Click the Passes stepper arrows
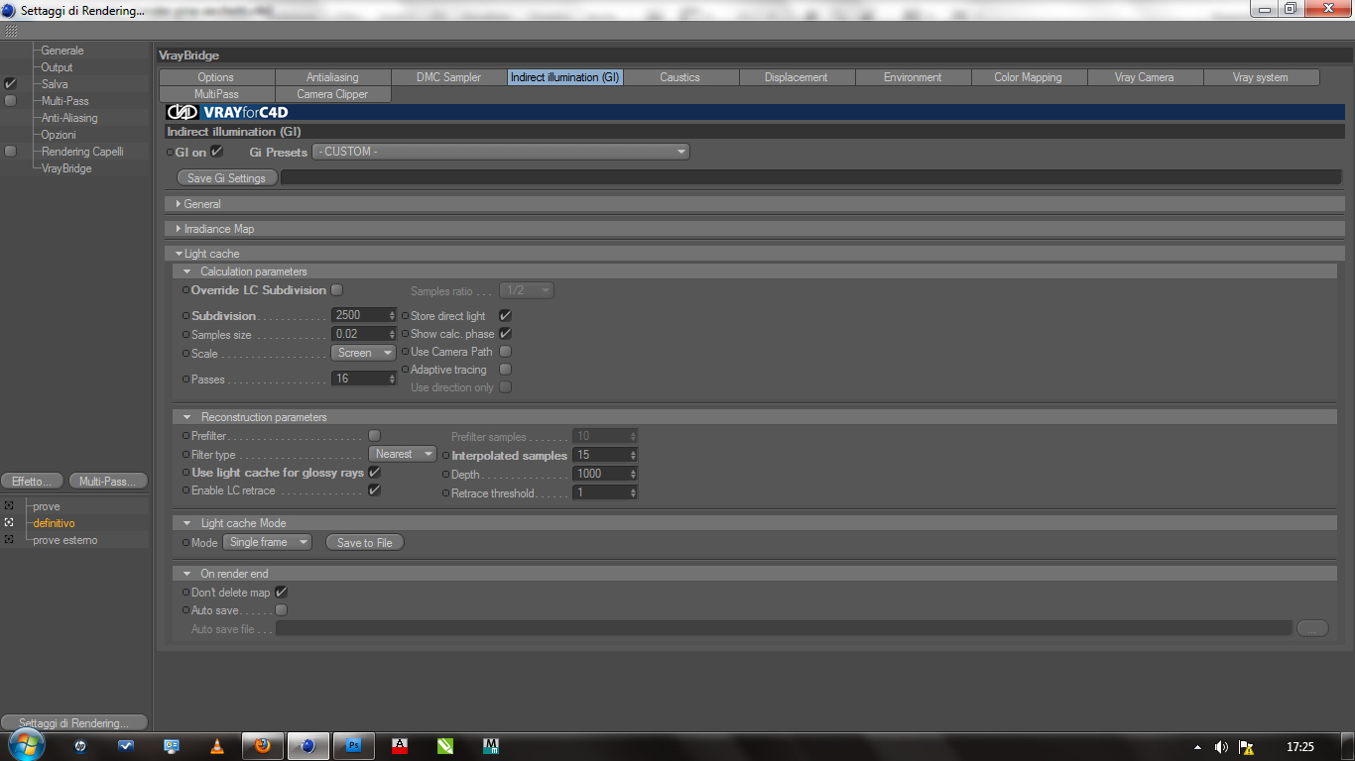This screenshot has height=761, width=1355. click(392, 379)
